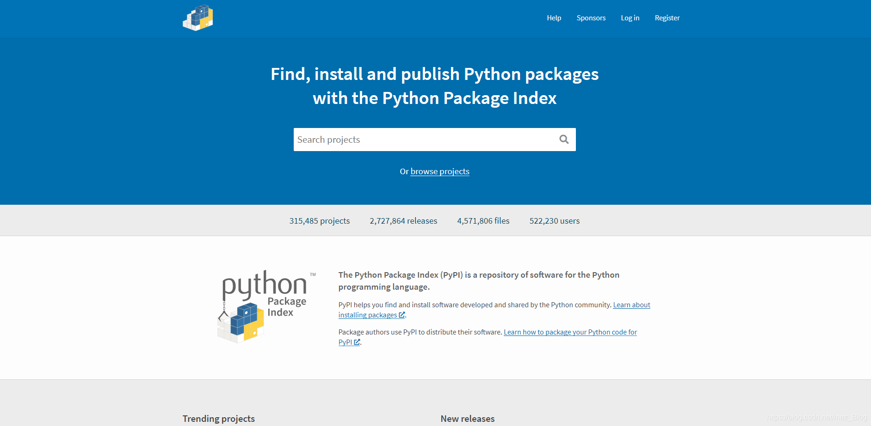The image size is (871, 426).
Task: Open Learn how to package your Python code link
Action: (x=488, y=337)
